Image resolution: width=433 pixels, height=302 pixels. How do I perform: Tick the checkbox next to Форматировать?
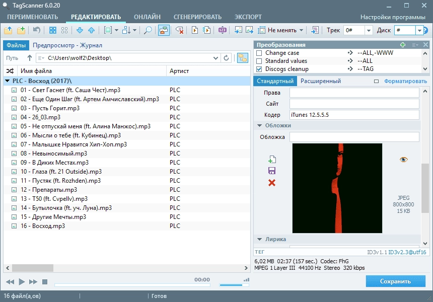click(376, 82)
